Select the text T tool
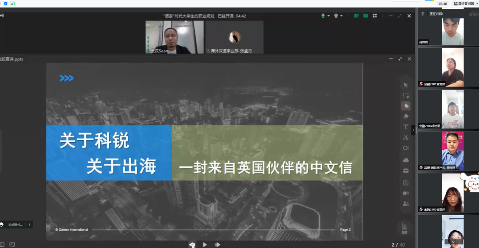The image size is (479, 248). click(x=405, y=127)
